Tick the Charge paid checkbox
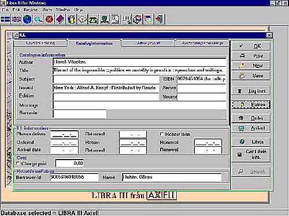Viewport: 289px width, 216px height. (x=18, y=164)
